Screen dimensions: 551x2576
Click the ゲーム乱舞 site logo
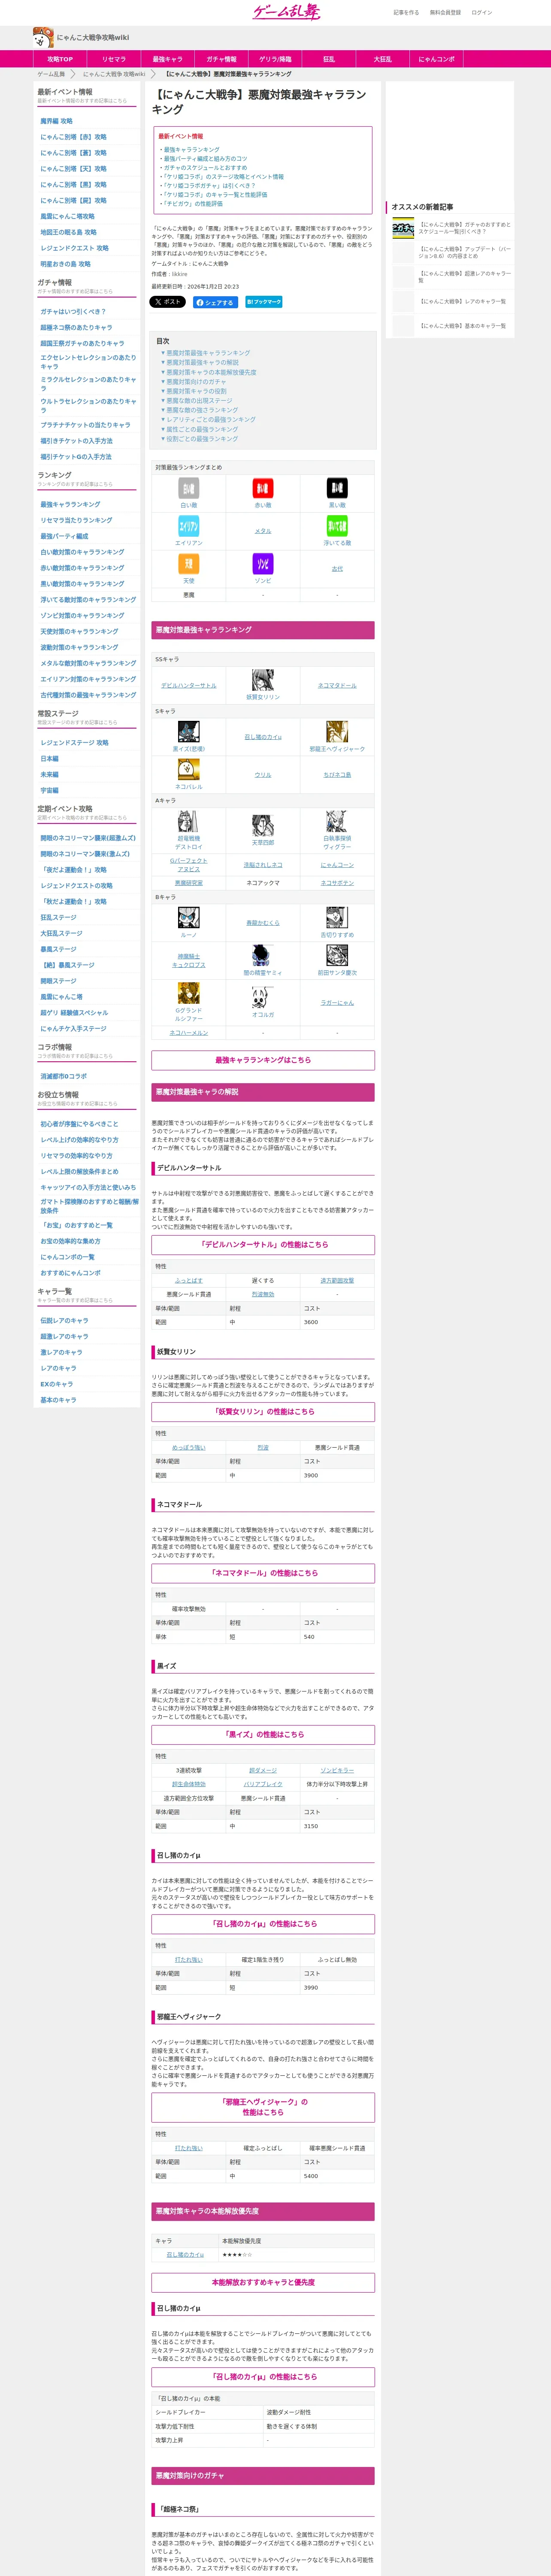[286, 12]
